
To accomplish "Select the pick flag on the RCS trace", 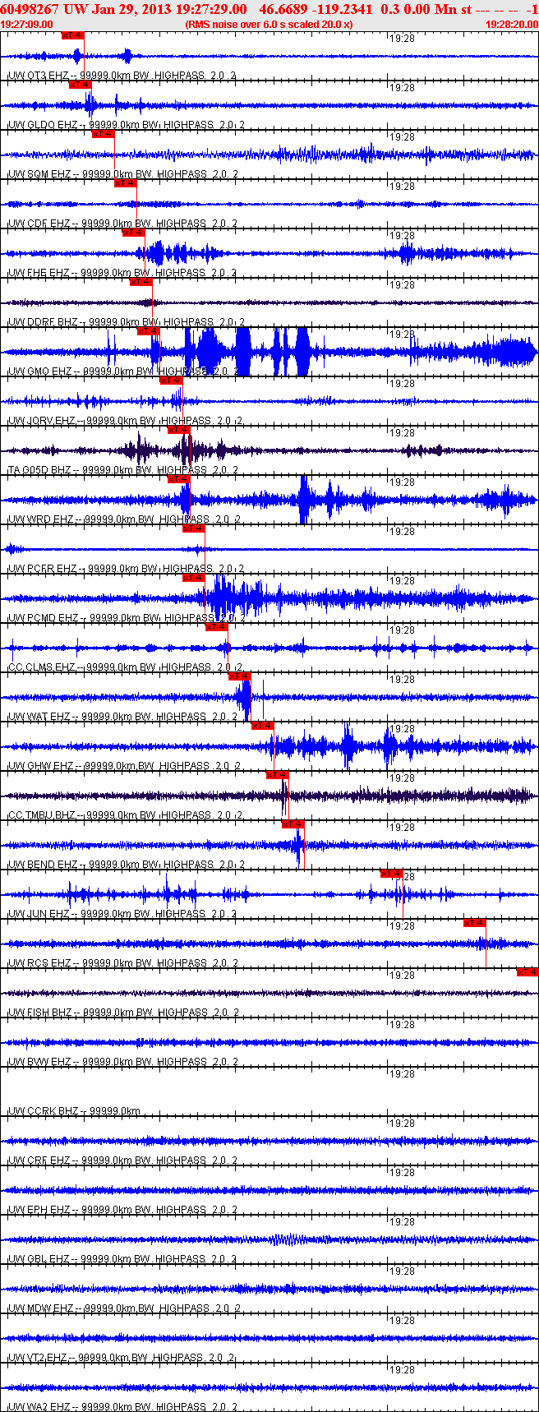I will click(x=475, y=923).
